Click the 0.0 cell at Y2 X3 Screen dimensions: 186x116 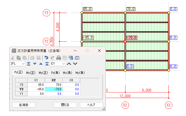[71, 89]
